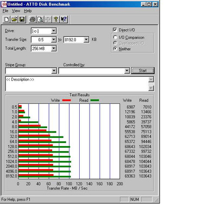The height and width of the screenshot is (204, 217).
Task: Click inside the Description text box
Action: [x=77, y=84]
